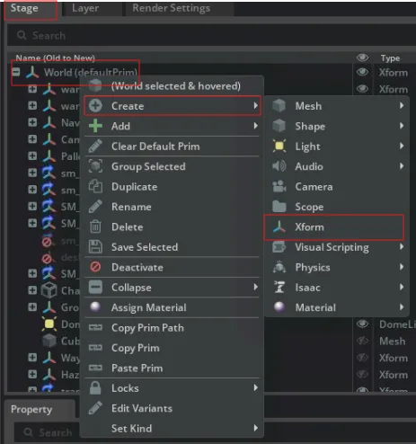Click the Assign Material sphere icon
Viewport: 416px width, 444px height.
[x=95, y=307]
